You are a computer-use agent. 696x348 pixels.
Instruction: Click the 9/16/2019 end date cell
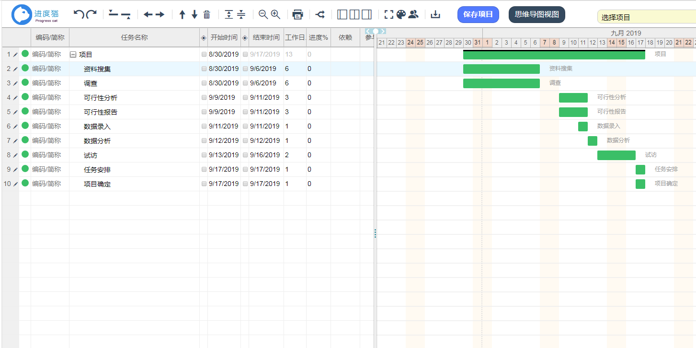(266, 155)
